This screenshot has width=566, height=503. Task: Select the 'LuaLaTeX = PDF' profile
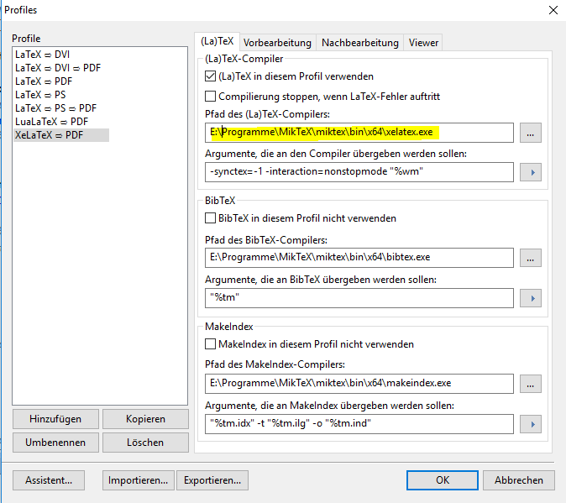51,122
